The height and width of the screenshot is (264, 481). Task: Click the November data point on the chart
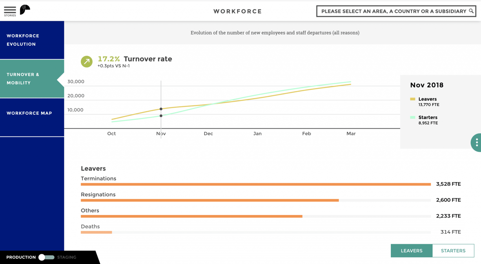pos(161,109)
